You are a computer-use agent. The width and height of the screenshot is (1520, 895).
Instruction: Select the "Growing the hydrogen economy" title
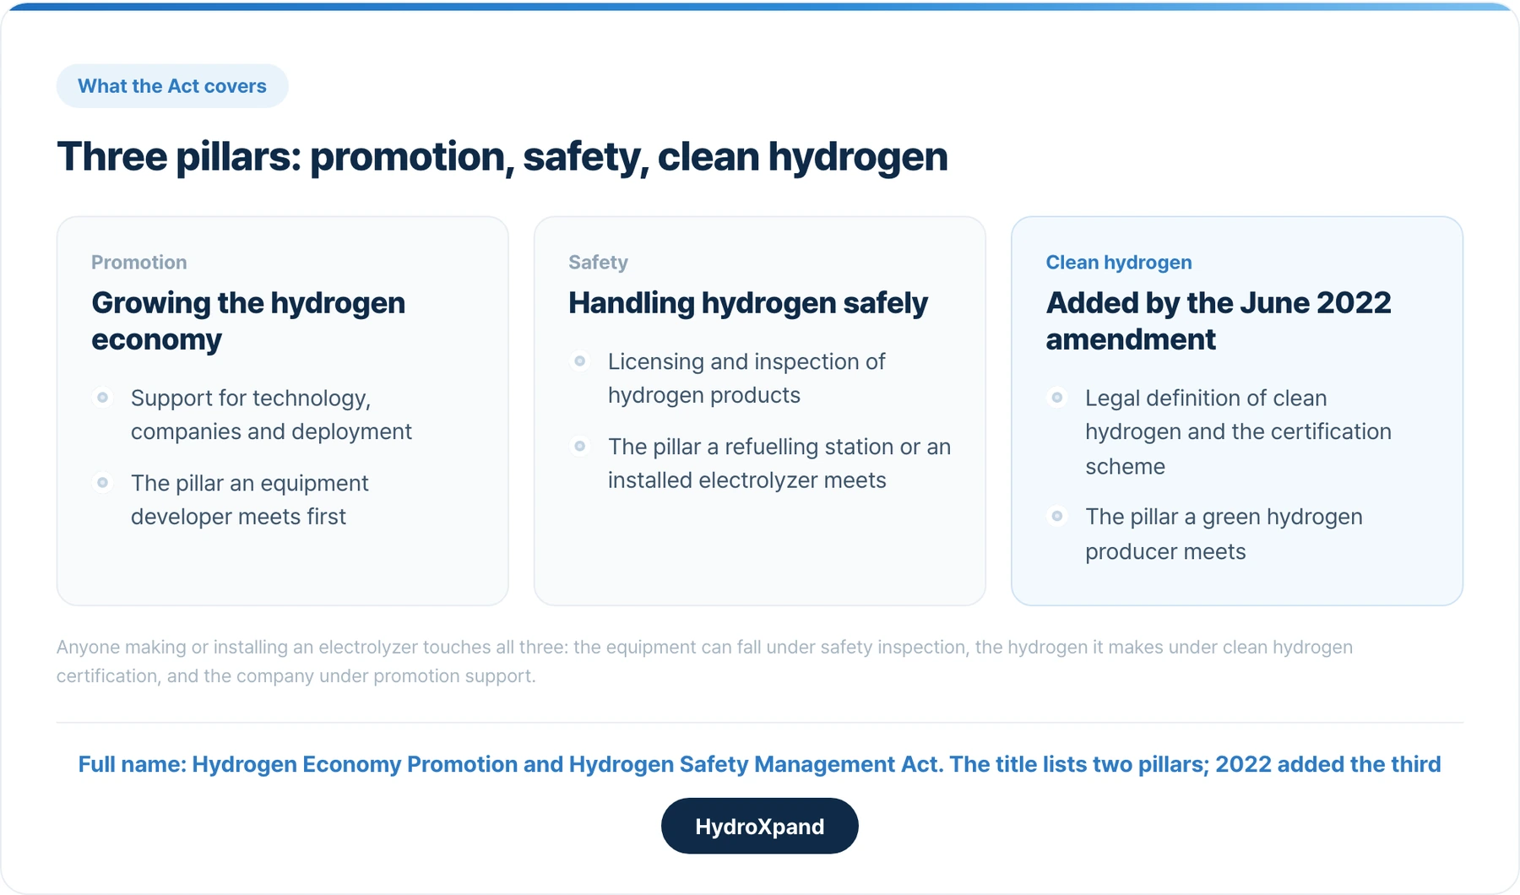[248, 321]
